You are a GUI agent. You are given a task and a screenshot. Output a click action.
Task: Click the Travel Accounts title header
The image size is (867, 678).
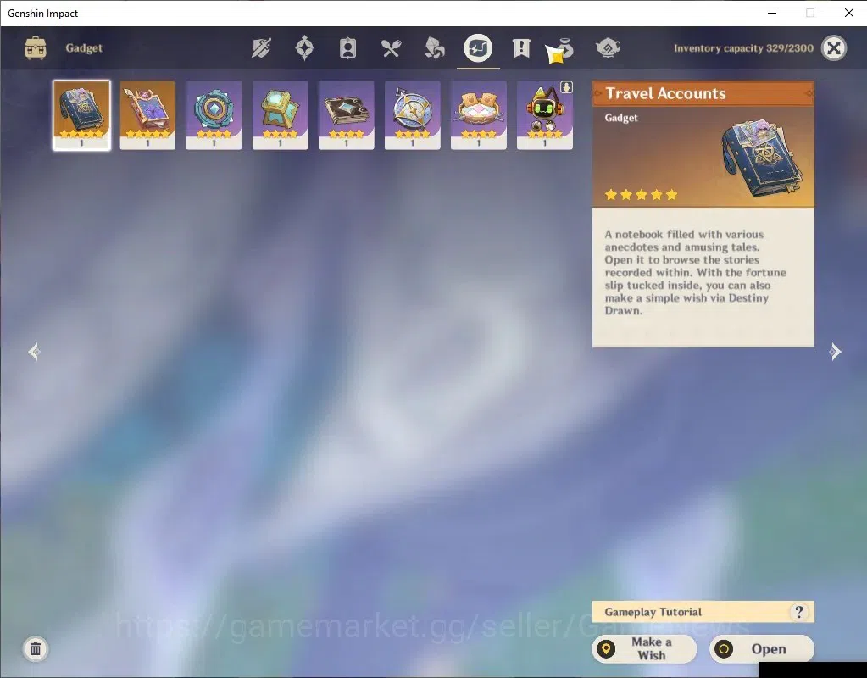pyautogui.click(x=703, y=93)
